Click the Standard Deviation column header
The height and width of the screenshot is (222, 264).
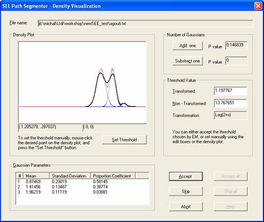point(70,176)
